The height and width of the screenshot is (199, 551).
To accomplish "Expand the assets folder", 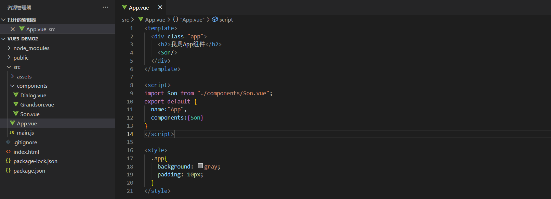I will pos(13,76).
